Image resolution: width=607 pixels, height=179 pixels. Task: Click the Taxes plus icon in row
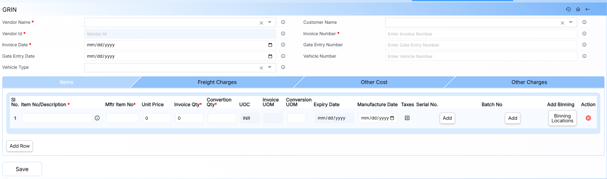[407, 118]
